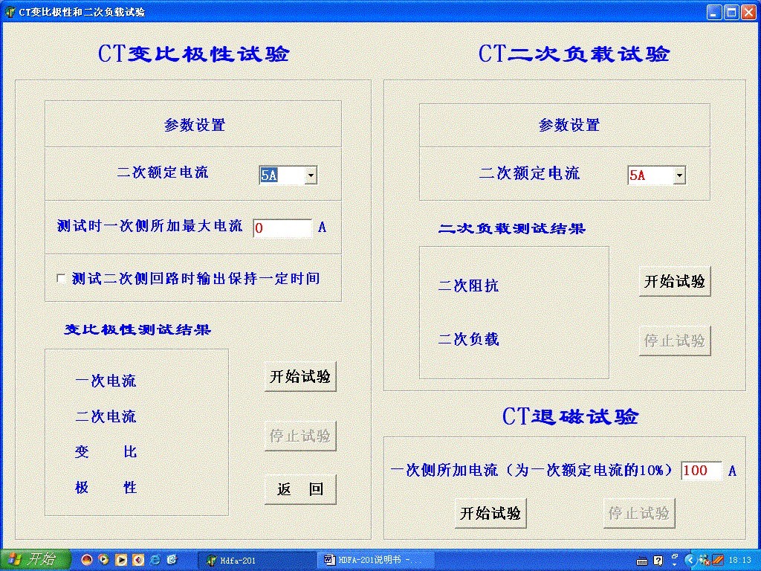The image size is (761, 571).
Task: Open Windows Media Player from quick launch
Action: 104,560
